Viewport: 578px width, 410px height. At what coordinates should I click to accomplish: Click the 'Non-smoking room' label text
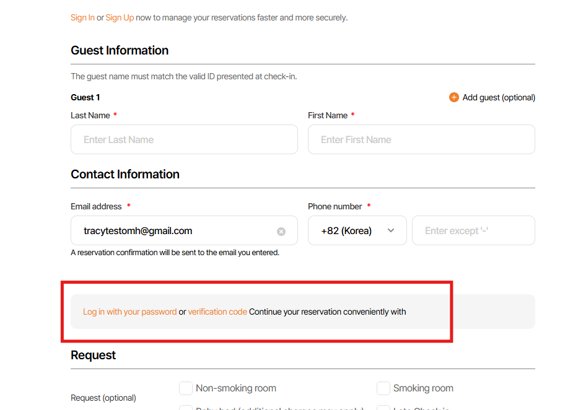click(236, 388)
